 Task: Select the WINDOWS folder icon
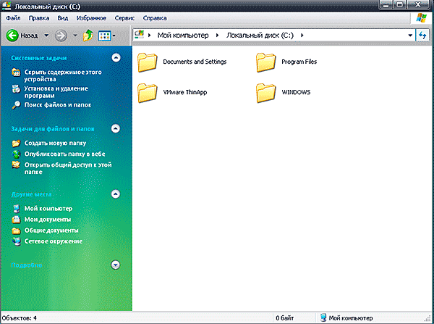click(267, 93)
